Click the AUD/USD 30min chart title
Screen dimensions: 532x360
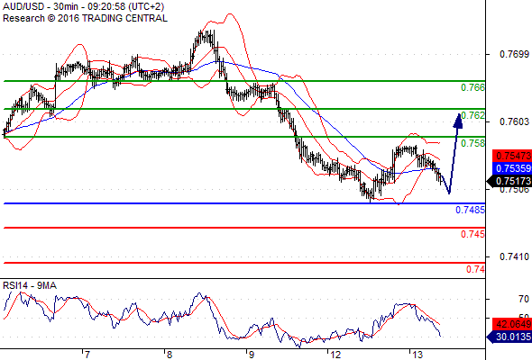click(x=84, y=6)
